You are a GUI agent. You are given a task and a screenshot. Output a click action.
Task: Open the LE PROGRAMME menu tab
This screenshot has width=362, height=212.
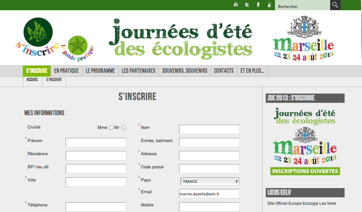pos(100,71)
